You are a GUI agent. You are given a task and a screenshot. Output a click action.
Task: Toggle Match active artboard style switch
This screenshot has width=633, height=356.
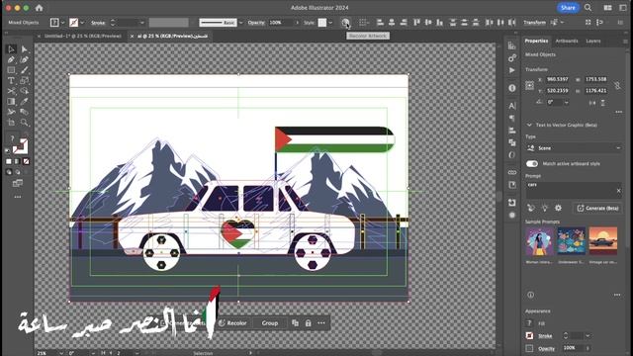(532, 163)
